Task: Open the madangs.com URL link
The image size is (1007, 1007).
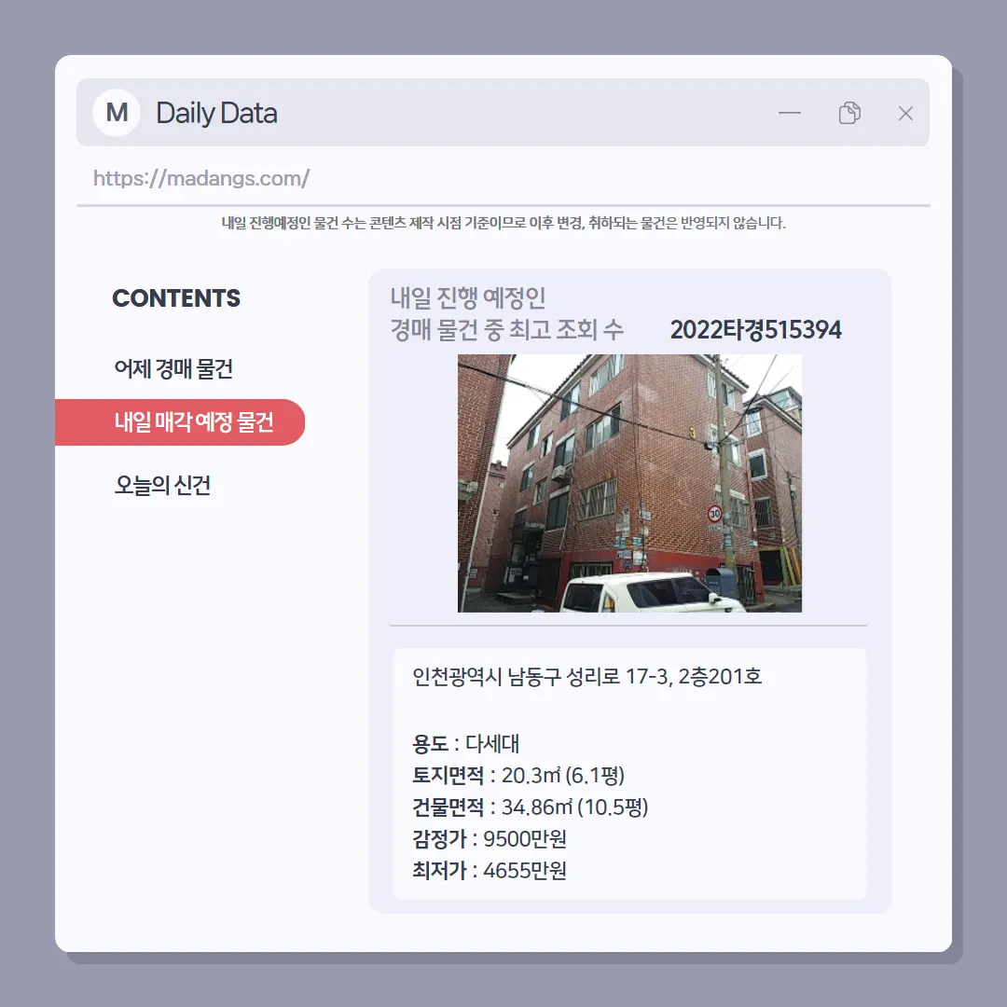Action: [201, 178]
